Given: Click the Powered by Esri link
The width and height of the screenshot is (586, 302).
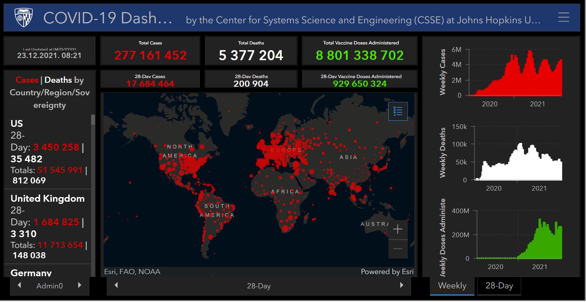Looking at the screenshot, I should coord(387,272).
